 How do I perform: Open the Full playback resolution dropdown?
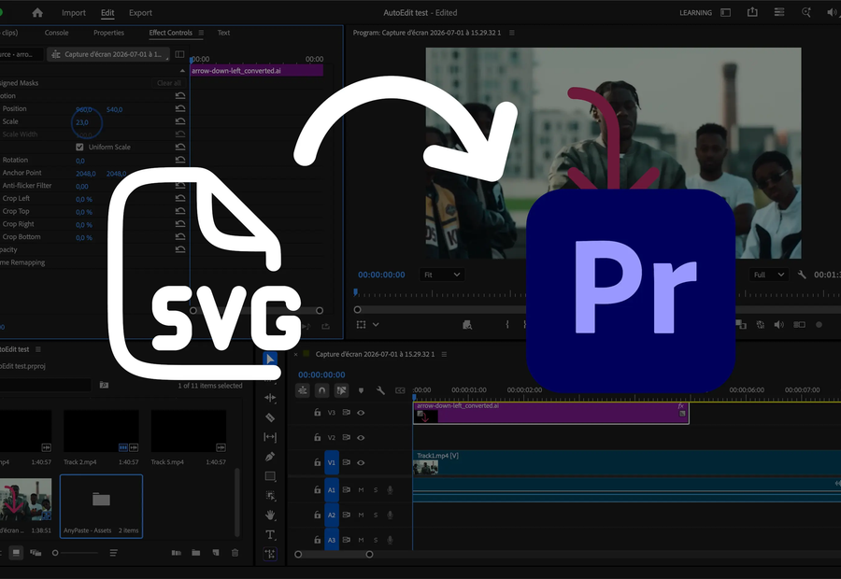tap(769, 275)
